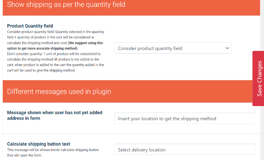Click 'Message shown when user has not yet added' label

click(x=55, y=113)
